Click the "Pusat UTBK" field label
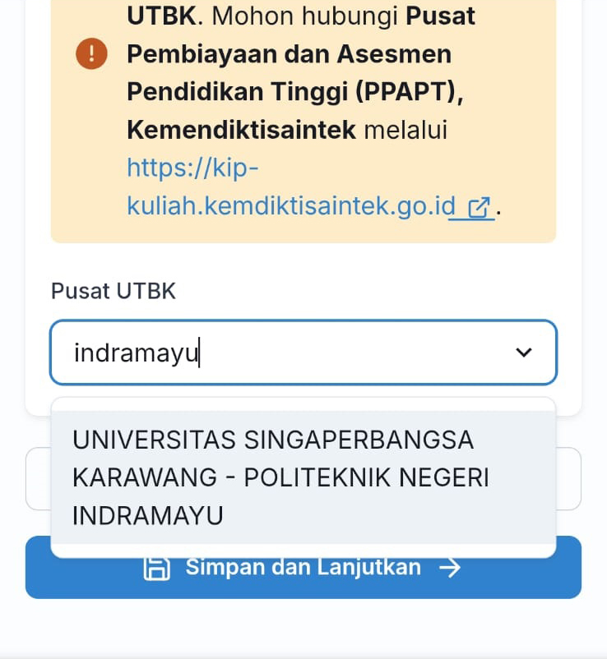 [114, 291]
